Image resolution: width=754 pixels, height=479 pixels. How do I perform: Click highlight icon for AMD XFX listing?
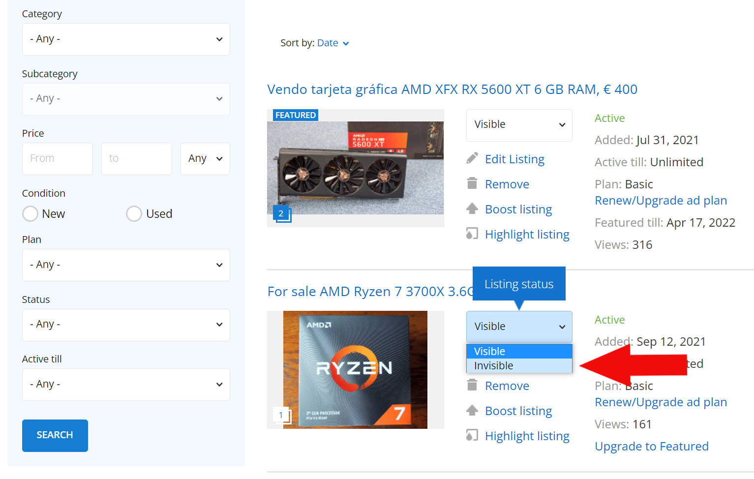coord(472,234)
